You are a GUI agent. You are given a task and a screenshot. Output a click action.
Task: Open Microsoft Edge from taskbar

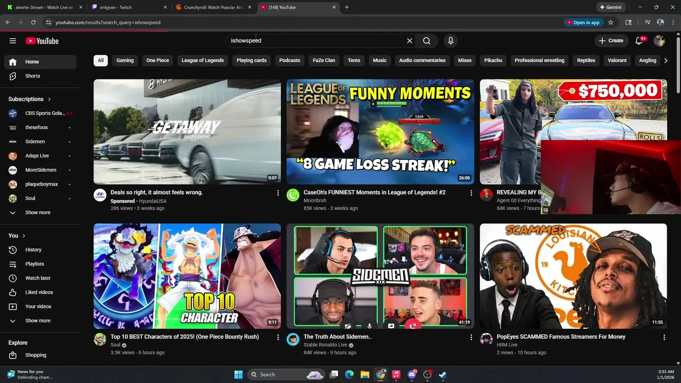[349, 374]
